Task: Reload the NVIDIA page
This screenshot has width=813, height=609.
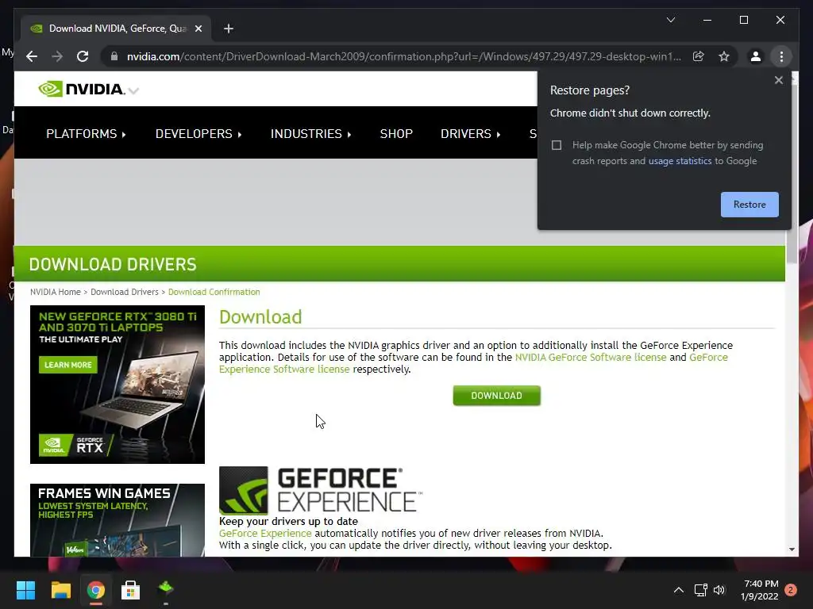Action: 83,56
